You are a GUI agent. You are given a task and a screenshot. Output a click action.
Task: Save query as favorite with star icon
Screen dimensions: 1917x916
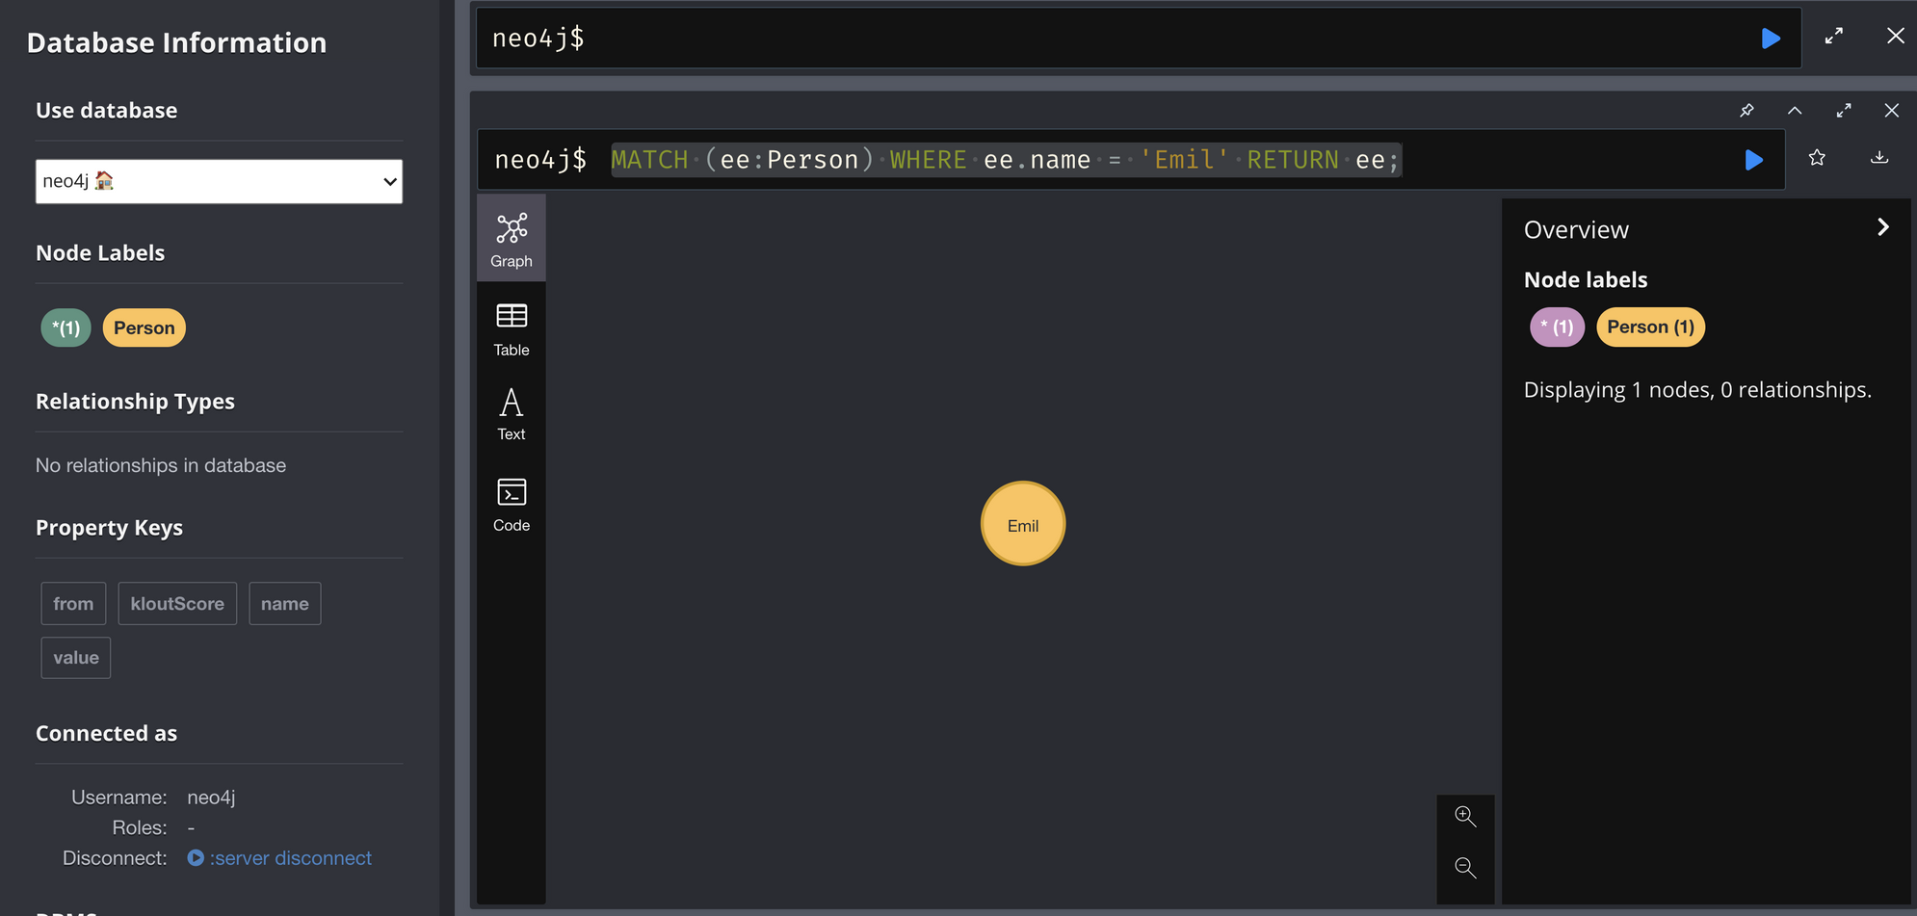1817,158
